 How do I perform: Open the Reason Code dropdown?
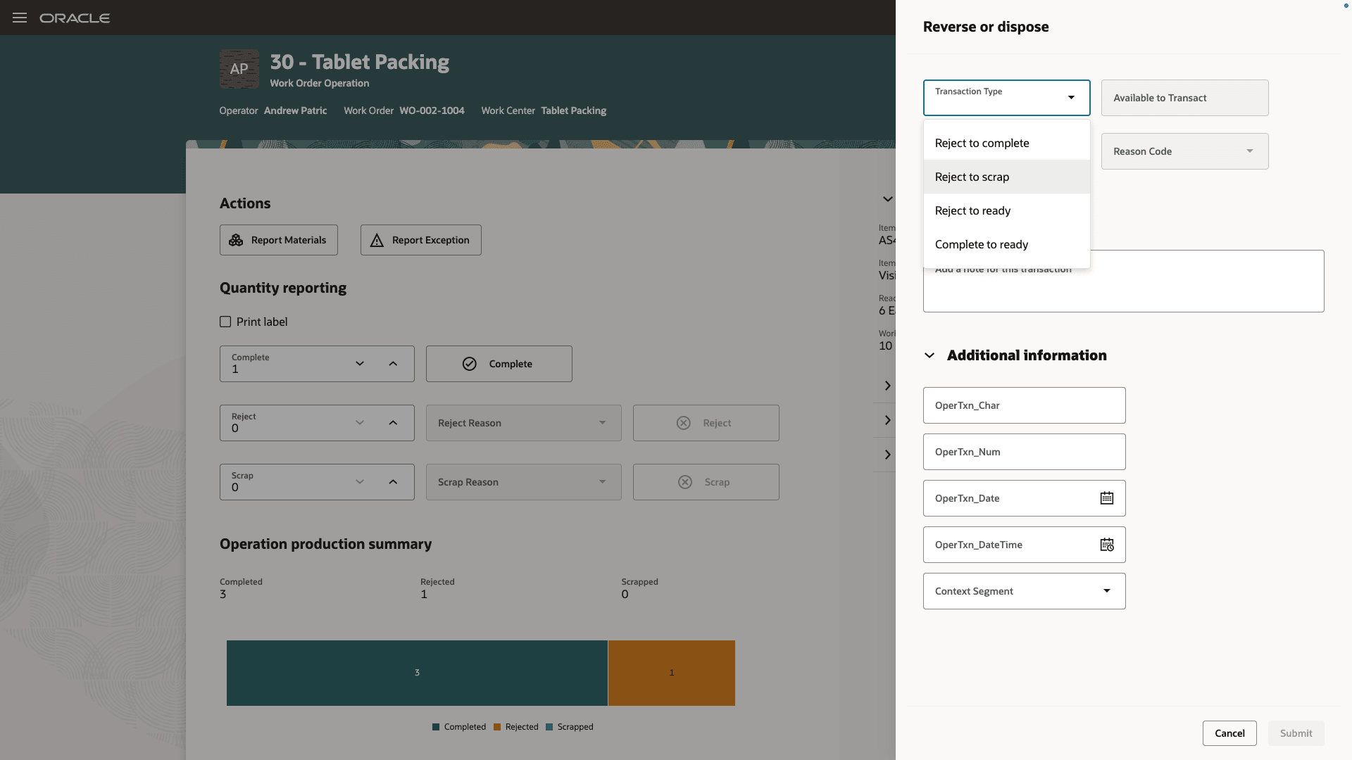coord(1184,151)
